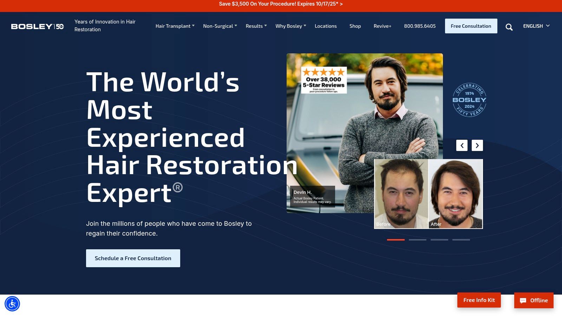Click the Celebrating Fifty Years Bosley badge
562x316 pixels.
click(x=469, y=100)
